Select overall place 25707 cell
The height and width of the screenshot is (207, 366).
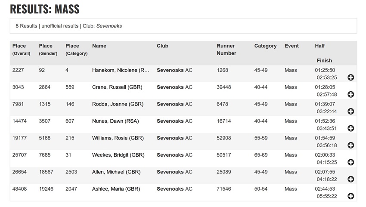(x=19, y=155)
